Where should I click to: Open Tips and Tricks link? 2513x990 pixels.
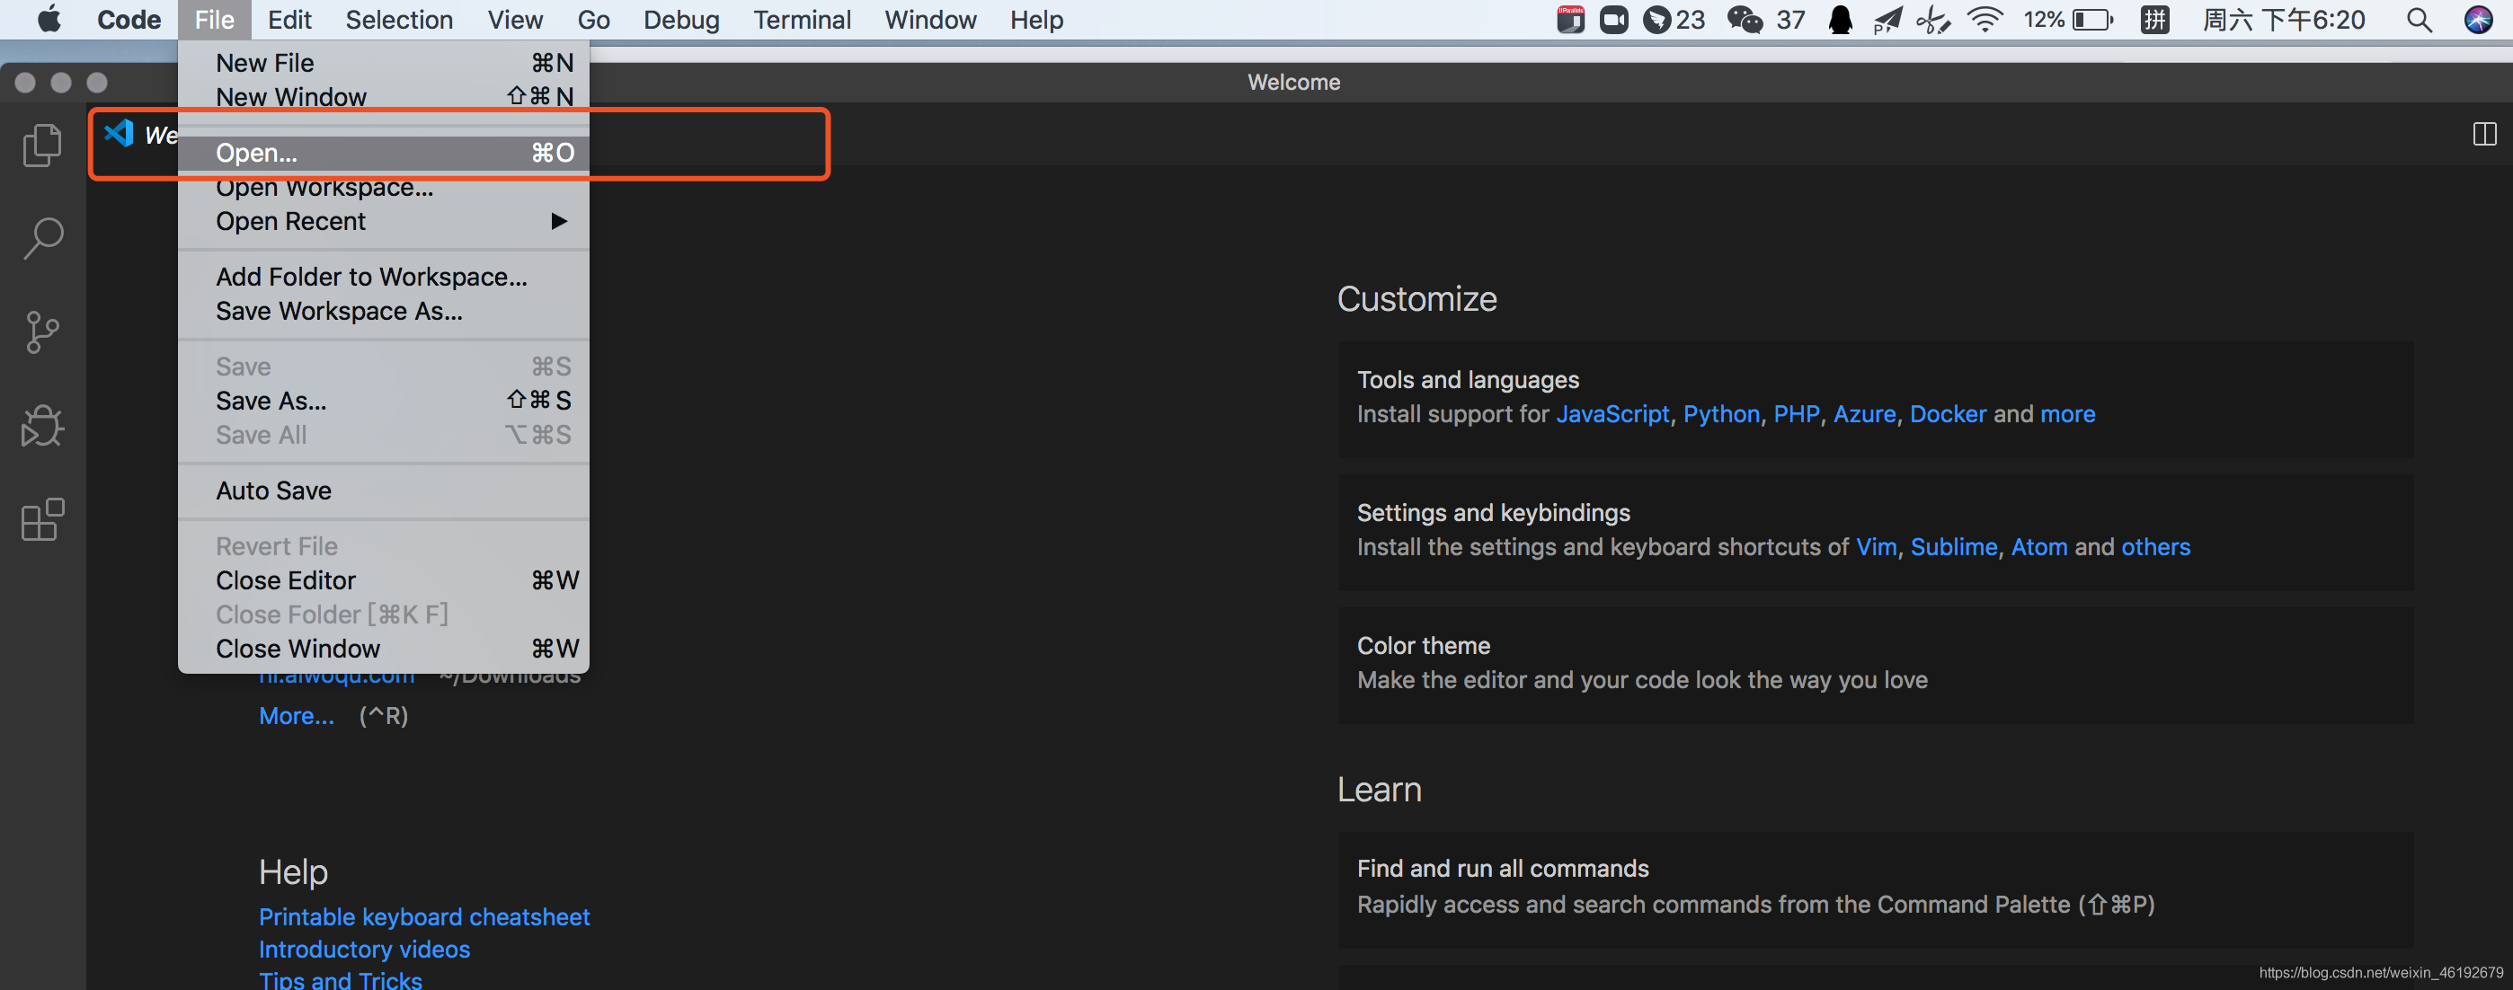(340, 978)
